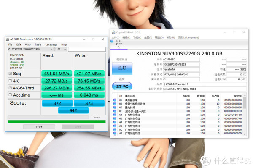The image size is (253, 168).
Task: Open the Edit menu in AS SSD
Action: click(19, 45)
